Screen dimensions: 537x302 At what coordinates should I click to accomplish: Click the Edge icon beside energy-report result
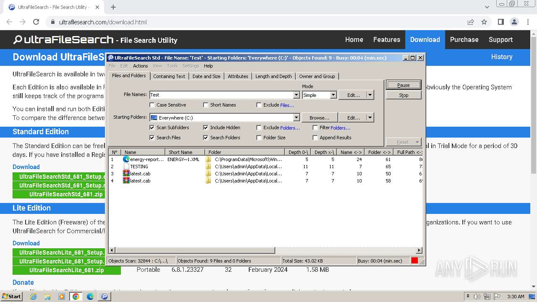tap(126, 159)
